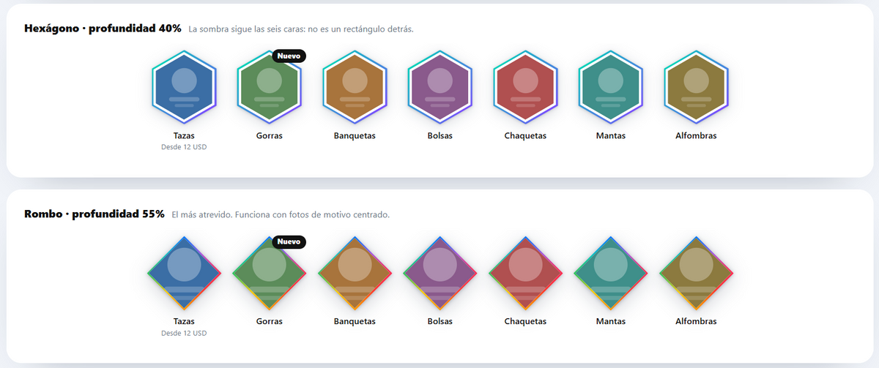
Task: Open the Mantas hexagon category tile
Action: (611, 87)
